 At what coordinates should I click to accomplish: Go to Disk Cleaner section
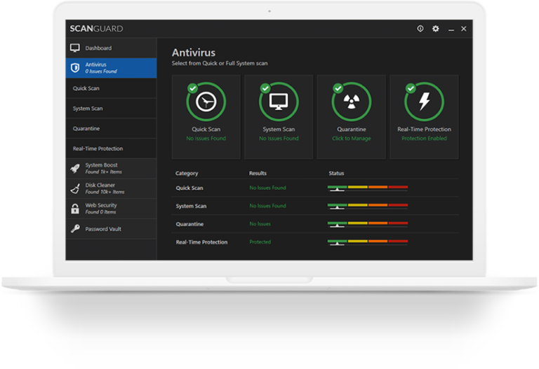pyautogui.click(x=111, y=188)
